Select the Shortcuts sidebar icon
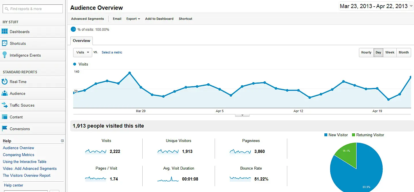414x192 pixels. 18,43
